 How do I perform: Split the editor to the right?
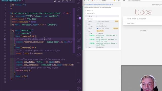pyautogui.click(x=59, y=1)
